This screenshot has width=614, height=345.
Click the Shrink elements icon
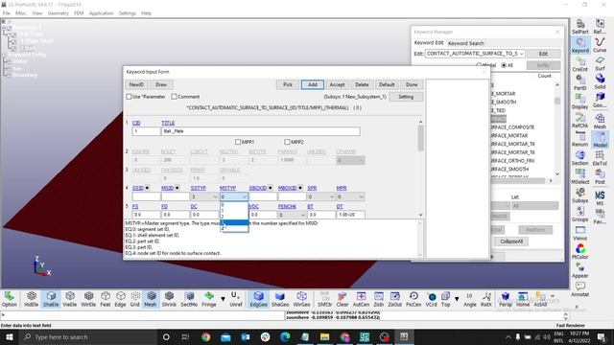coord(169,299)
